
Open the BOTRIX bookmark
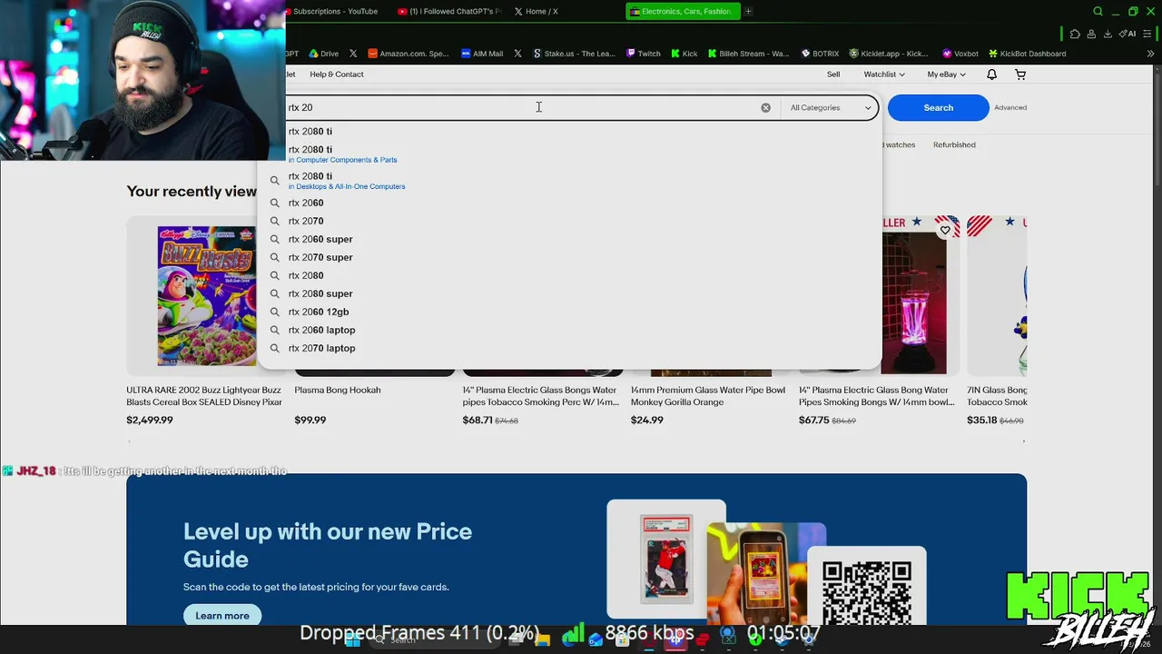(820, 54)
